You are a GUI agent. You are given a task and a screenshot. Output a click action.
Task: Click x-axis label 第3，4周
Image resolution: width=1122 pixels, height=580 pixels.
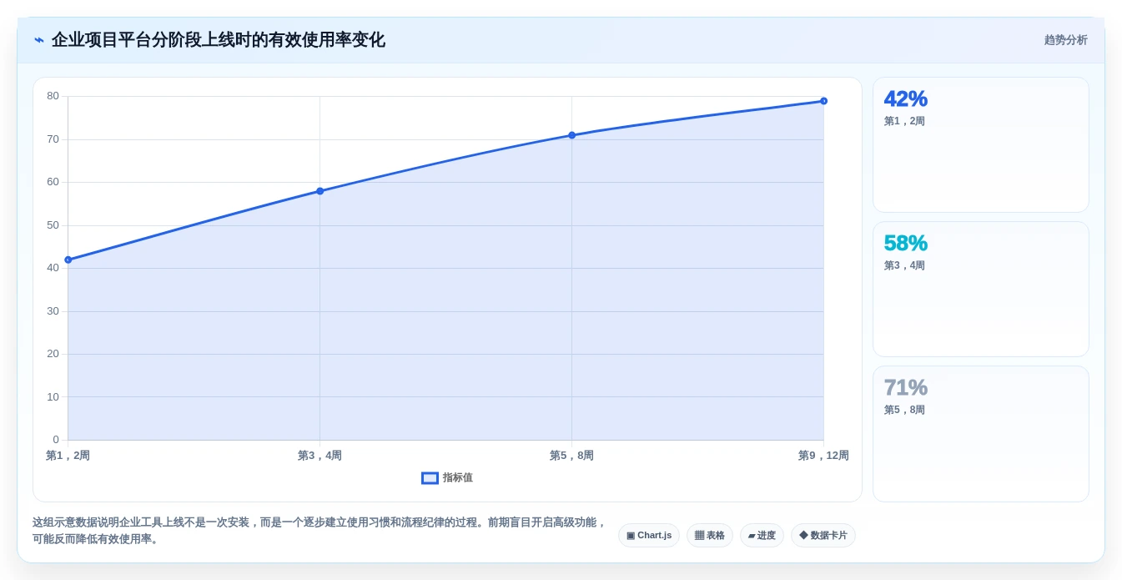pyautogui.click(x=319, y=456)
